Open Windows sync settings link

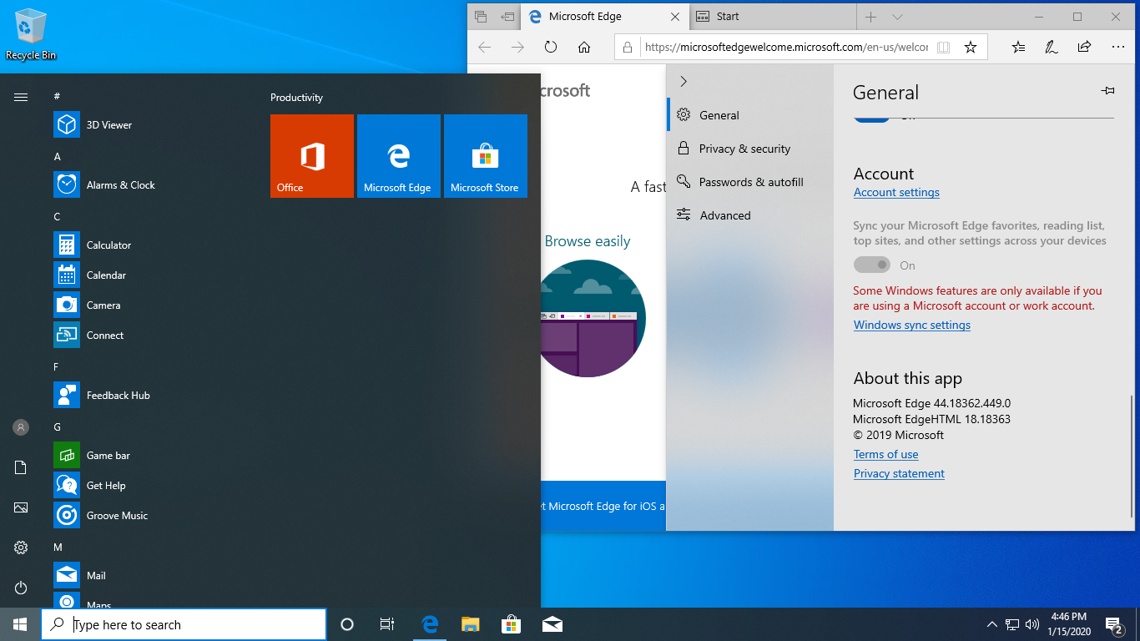click(911, 325)
